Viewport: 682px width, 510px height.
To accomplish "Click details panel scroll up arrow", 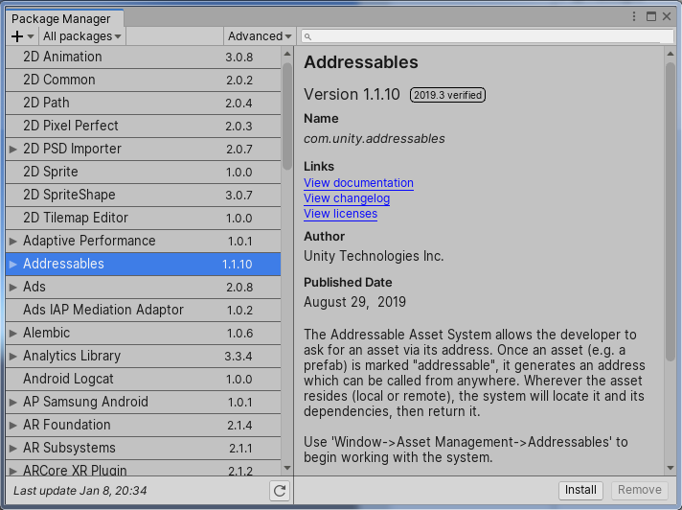I will [x=671, y=54].
